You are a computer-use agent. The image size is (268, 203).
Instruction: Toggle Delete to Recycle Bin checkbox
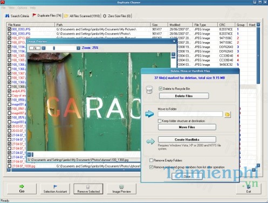pyautogui.click(x=161, y=88)
